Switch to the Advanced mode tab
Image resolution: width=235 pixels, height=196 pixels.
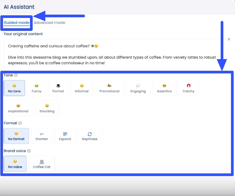49,23
